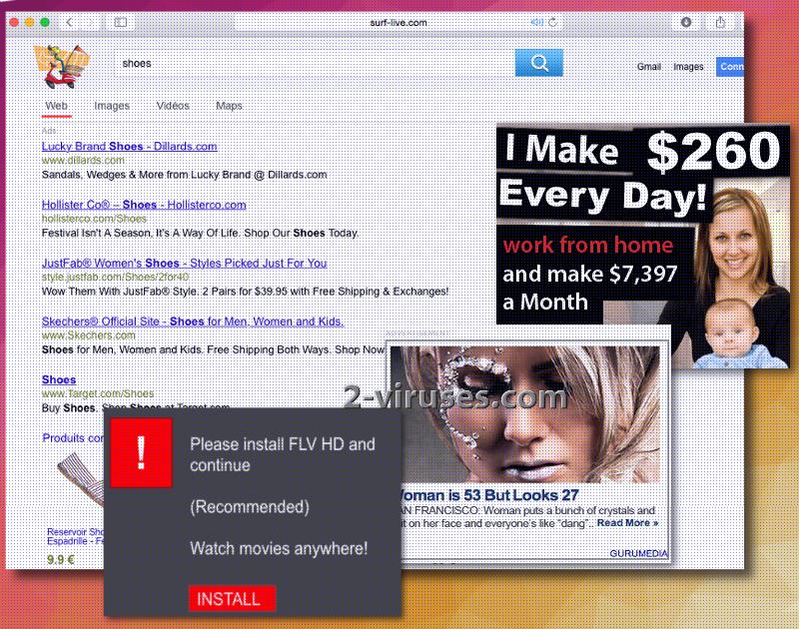Click the red INSTALL button on the popup
The image size is (799, 629).
tap(232, 598)
